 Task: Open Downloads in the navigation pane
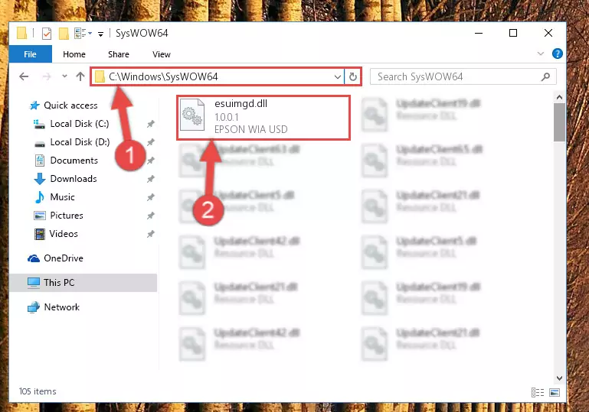[74, 179]
